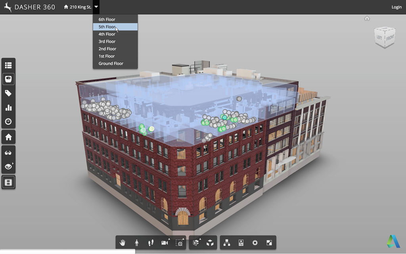Expand the section box tool options
406x254 pixels.
click(200, 239)
